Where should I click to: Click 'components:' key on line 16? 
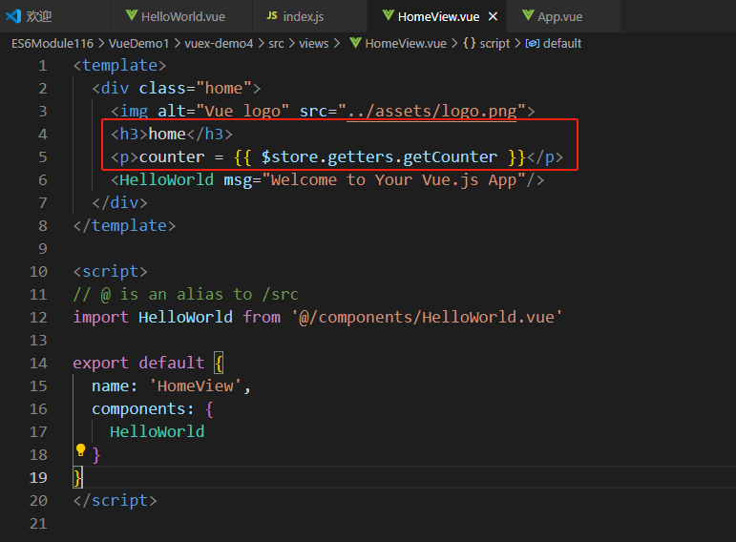point(143,409)
